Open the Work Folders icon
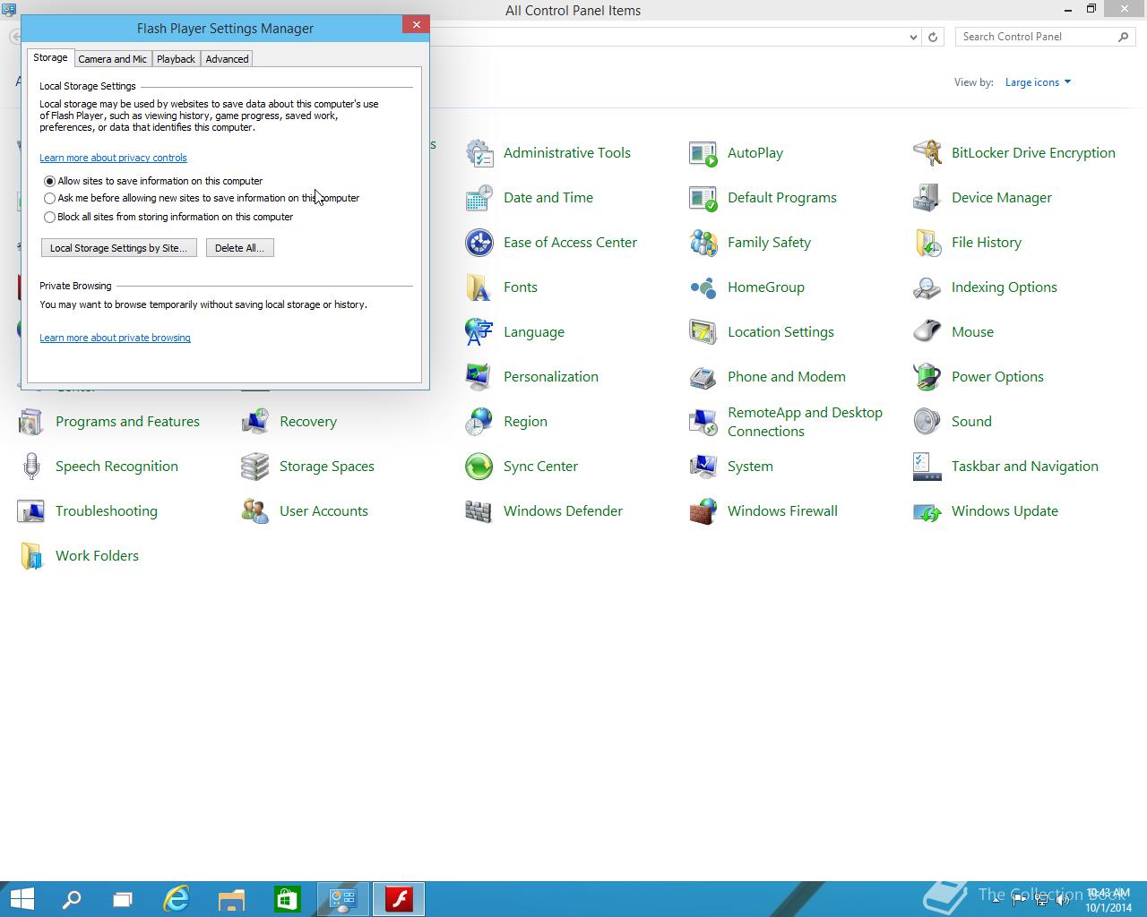Screen dimensions: 1147x917 (31, 556)
